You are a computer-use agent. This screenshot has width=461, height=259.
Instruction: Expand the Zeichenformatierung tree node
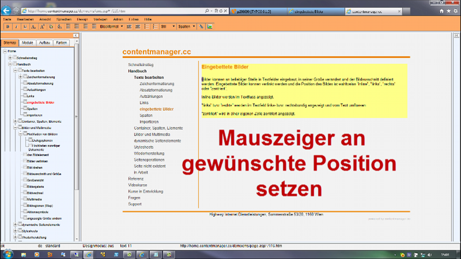click(x=21, y=77)
